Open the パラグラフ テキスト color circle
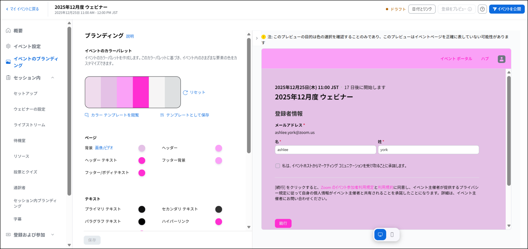528x249 pixels. [x=142, y=221]
